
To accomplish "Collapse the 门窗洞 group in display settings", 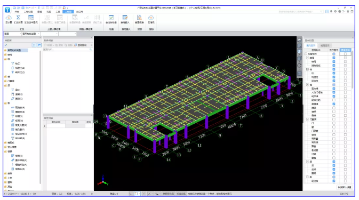I will pyautogui.click(x=307, y=119).
